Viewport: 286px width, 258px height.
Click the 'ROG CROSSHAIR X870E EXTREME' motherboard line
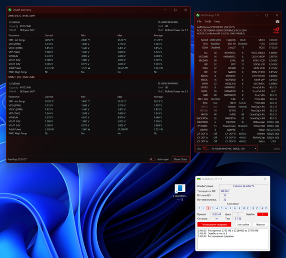tap(222, 31)
